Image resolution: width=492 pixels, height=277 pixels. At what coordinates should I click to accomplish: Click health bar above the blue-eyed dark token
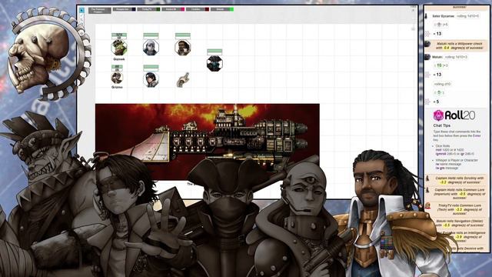(214, 52)
